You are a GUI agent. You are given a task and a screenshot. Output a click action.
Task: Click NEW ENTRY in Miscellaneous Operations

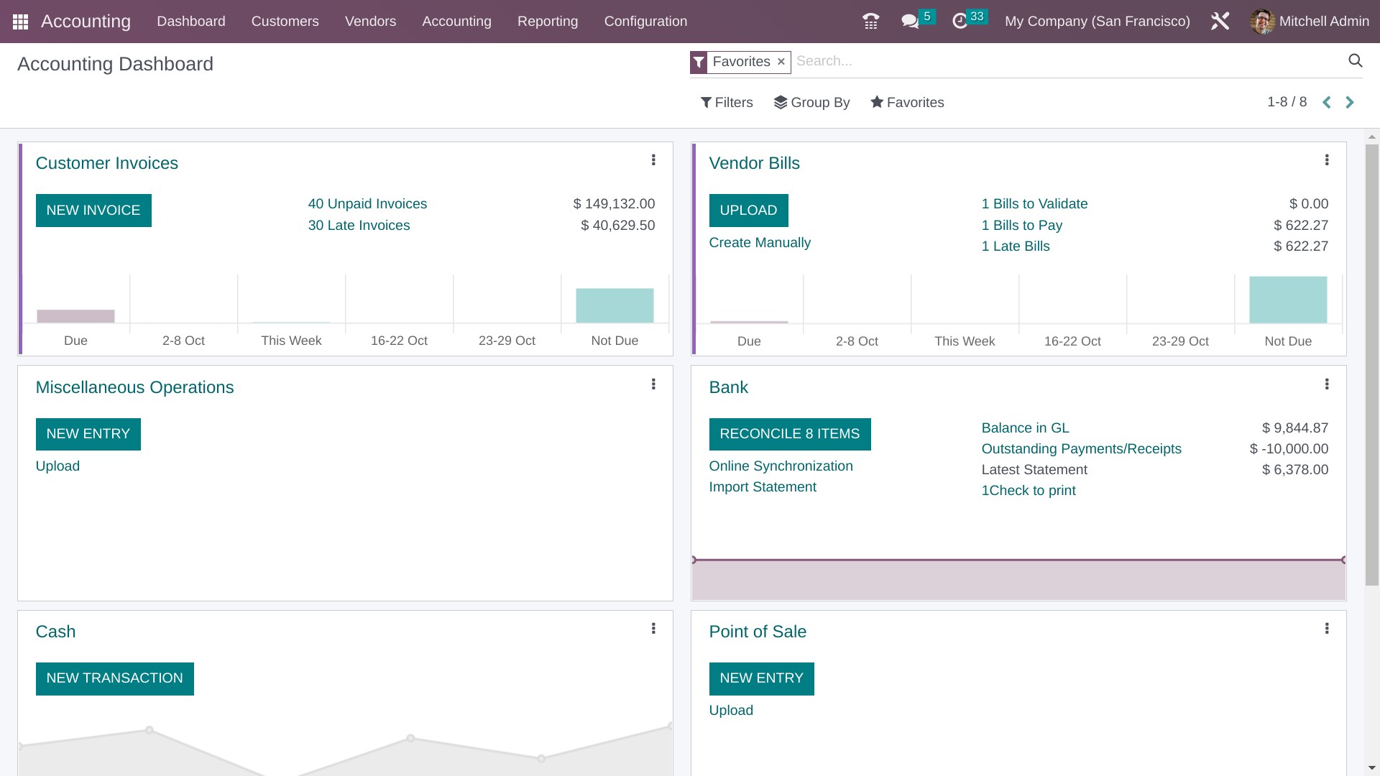click(x=88, y=434)
